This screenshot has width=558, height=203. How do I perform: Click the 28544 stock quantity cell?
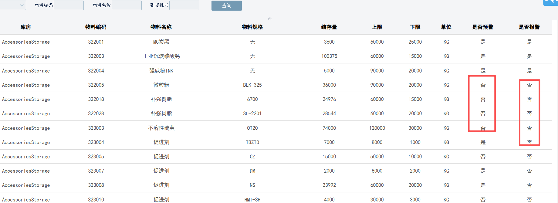pos(329,113)
